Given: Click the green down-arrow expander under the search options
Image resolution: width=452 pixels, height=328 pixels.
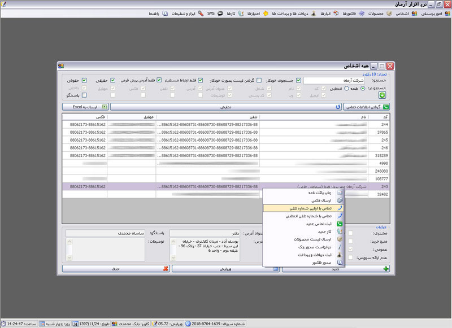Looking at the screenshot, I should pyautogui.click(x=383, y=95).
